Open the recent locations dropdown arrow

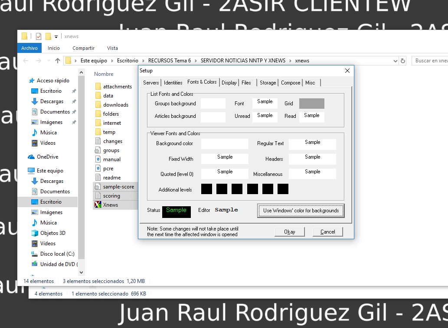(49, 61)
